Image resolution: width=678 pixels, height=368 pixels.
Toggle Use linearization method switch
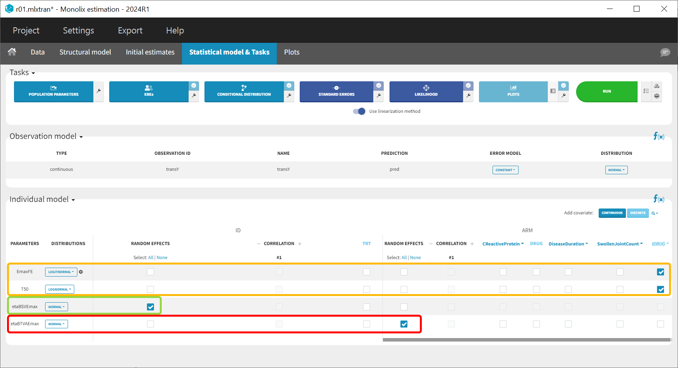click(359, 111)
